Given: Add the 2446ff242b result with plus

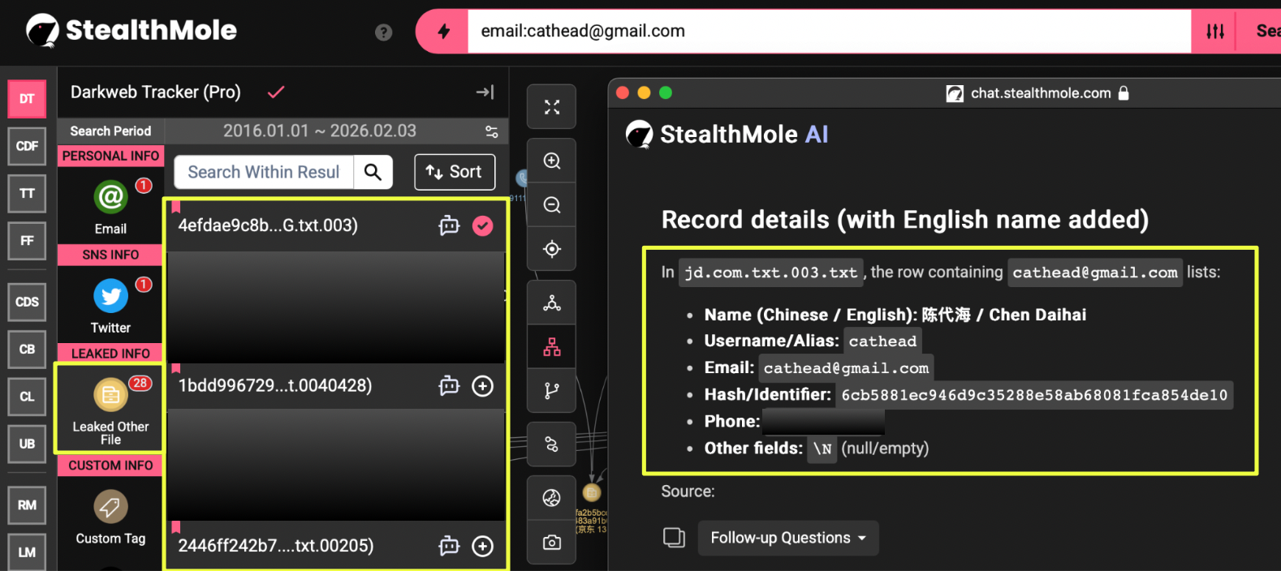Looking at the screenshot, I should pos(483,546).
